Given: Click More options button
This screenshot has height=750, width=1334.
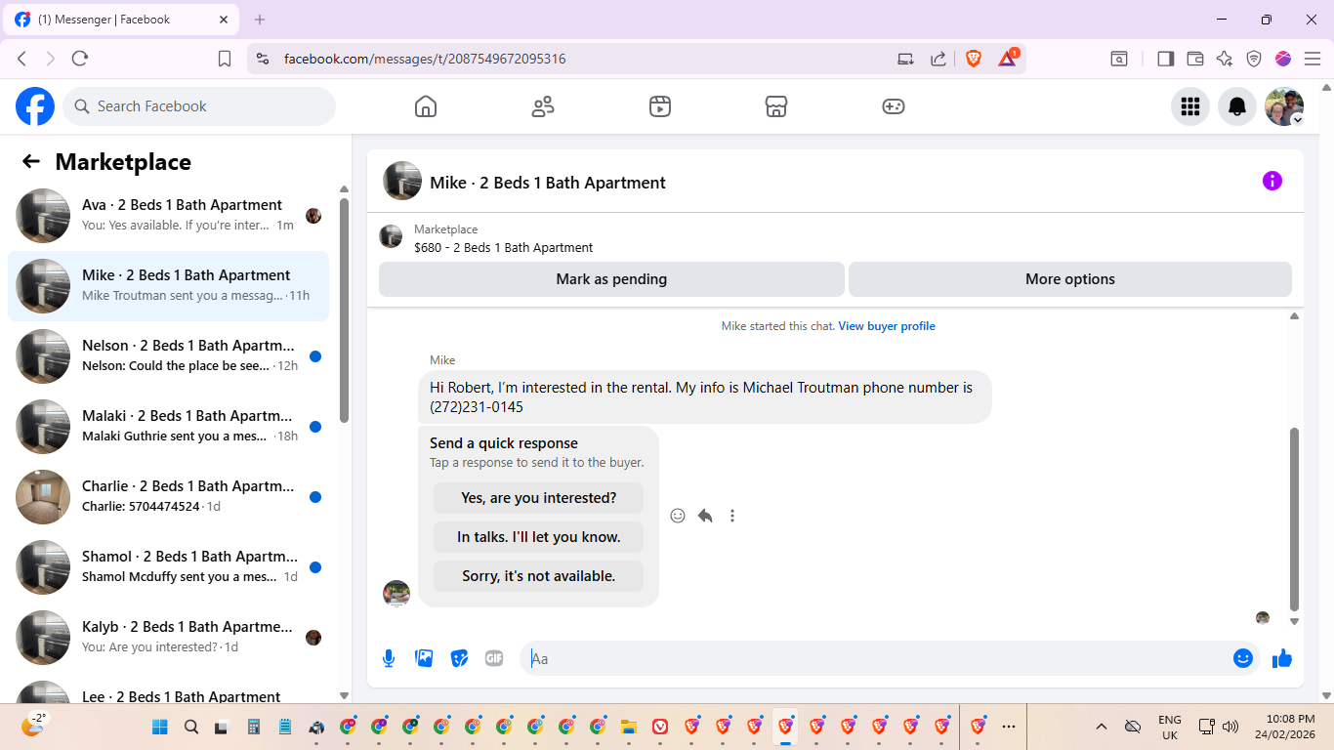Looking at the screenshot, I should (x=1070, y=279).
